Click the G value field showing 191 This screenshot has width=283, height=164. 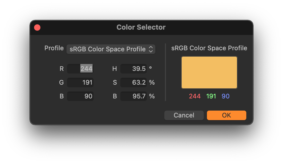click(x=80, y=82)
